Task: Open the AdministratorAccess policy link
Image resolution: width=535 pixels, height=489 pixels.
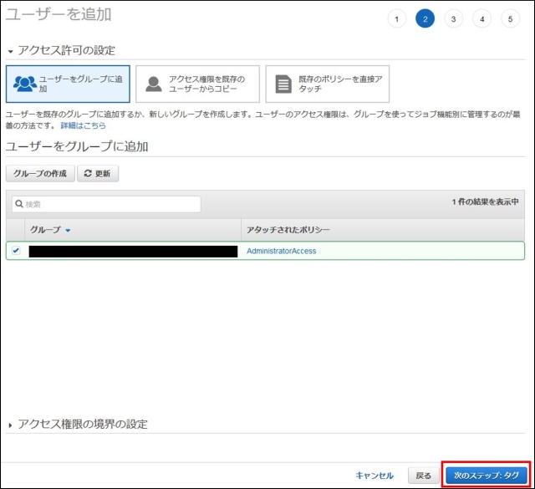Action: (x=281, y=251)
